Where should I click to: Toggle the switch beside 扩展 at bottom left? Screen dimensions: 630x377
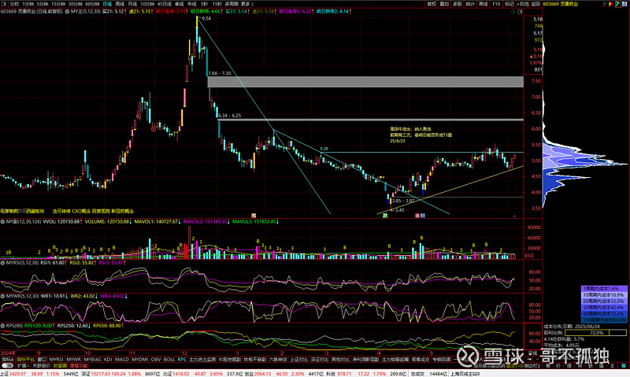coord(8,366)
